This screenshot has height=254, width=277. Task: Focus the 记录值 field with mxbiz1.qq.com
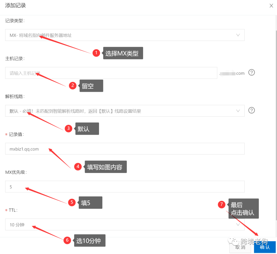[x=125, y=149]
